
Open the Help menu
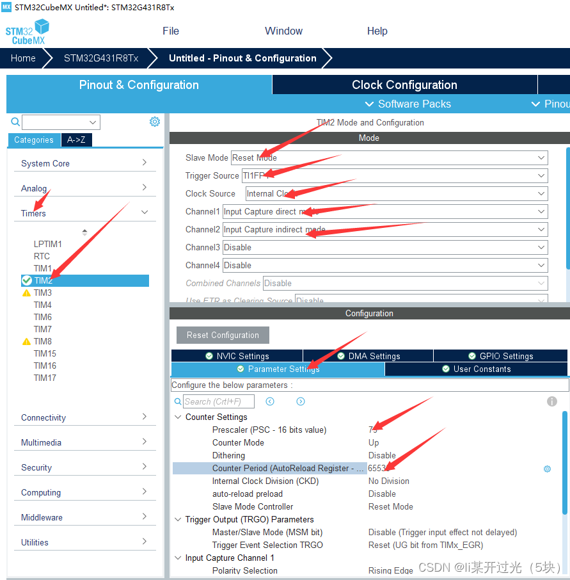(377, 31)
